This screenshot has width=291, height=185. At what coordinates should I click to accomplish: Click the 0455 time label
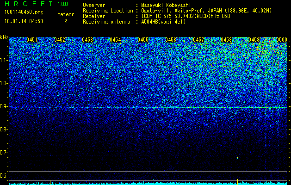(x=143, y=40)
